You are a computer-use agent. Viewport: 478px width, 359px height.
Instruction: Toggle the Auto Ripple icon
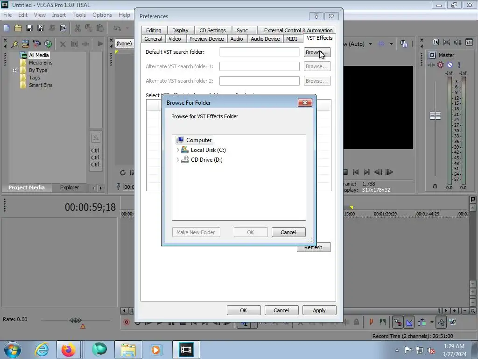click(x=422, y=322)
